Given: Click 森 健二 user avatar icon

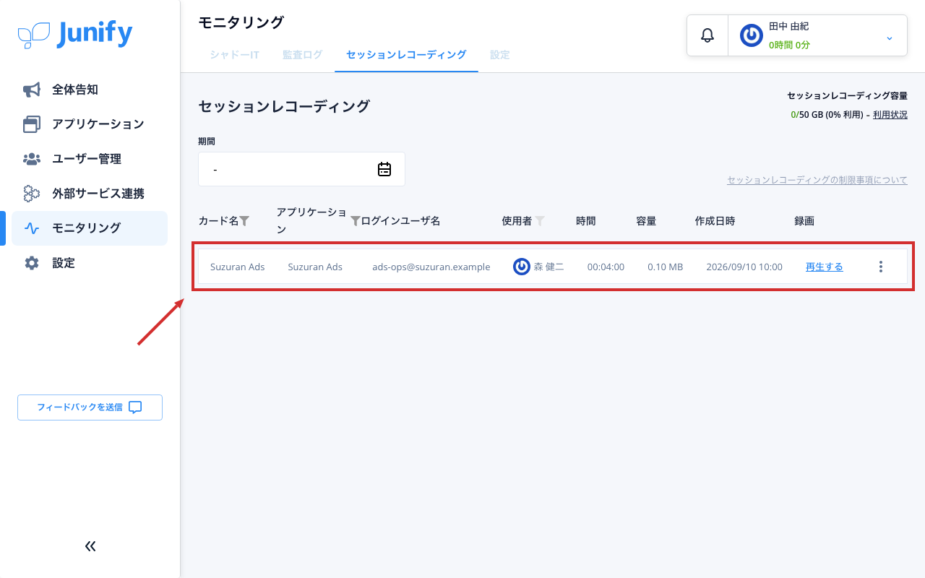Looking at the screenshot, I should pyautogui.click(x=522, y=267).
